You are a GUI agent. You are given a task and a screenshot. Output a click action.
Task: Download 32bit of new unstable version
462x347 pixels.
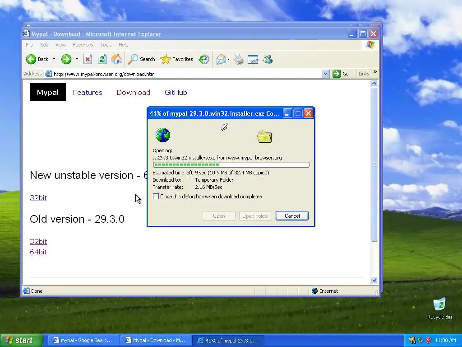coord(38,198)
